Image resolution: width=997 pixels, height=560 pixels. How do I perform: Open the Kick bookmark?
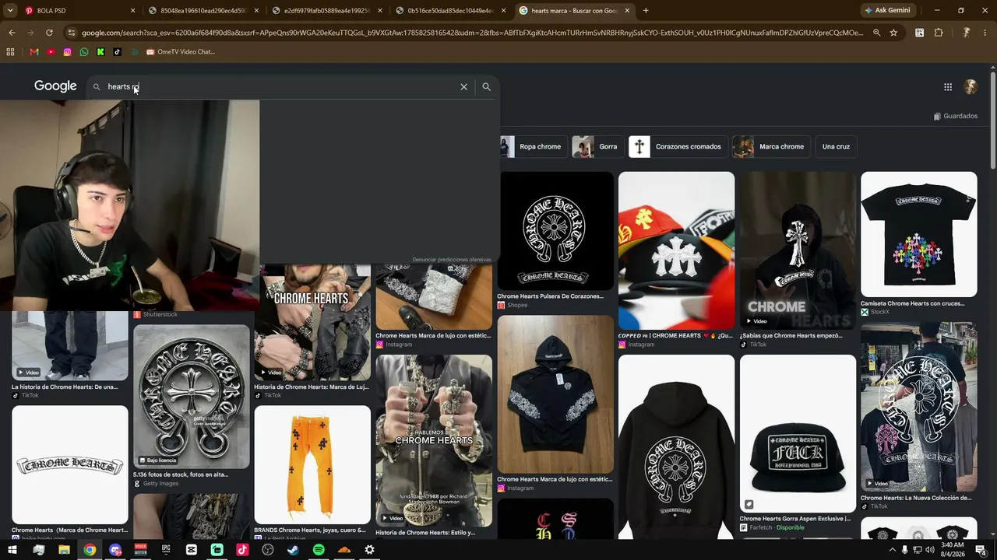tap(100, 52)
